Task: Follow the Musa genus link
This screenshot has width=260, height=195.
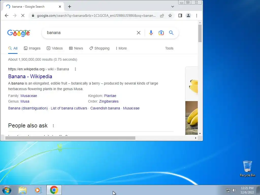Action: [25, 101]
